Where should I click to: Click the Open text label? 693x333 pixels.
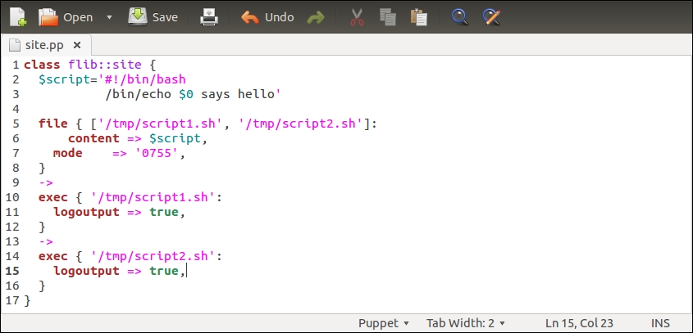pos(78,17)
